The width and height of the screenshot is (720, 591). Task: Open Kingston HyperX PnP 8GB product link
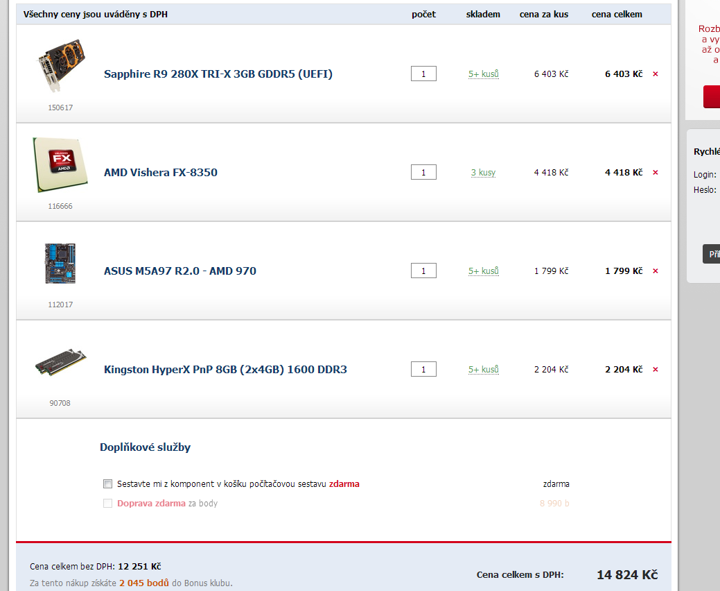225,370
